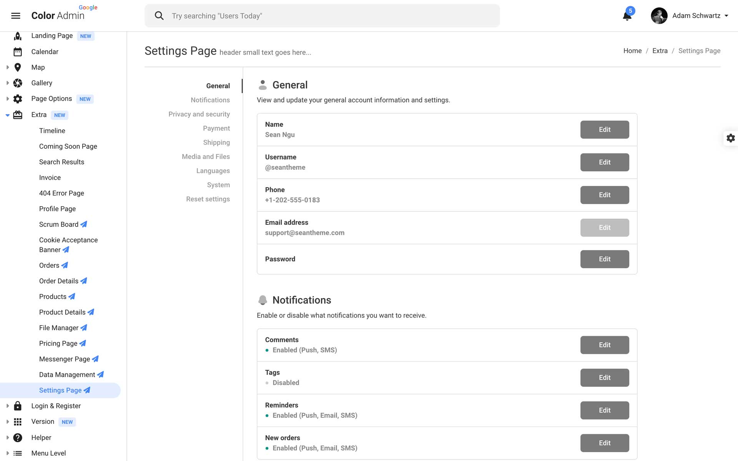Open the hamburger sidebar menu

pyautogui.click(x=16, y=16)
